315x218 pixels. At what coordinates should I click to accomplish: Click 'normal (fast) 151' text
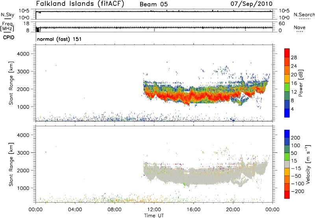coord(59,39)
